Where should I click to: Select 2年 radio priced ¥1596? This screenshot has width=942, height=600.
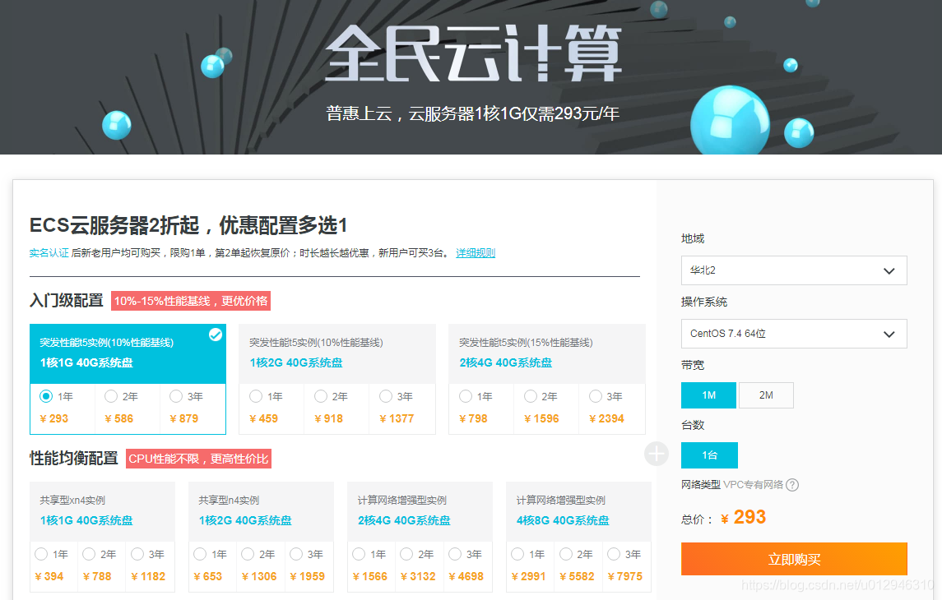click(530, 396)
